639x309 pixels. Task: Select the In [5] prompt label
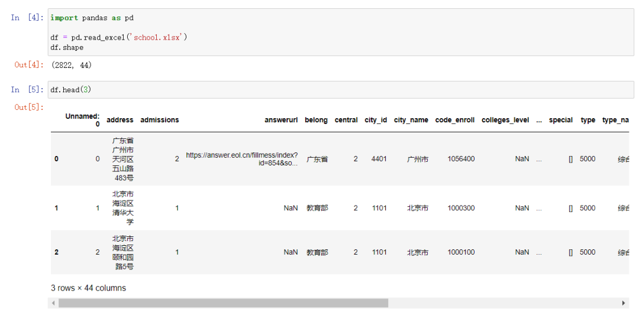tap(28, 90)
